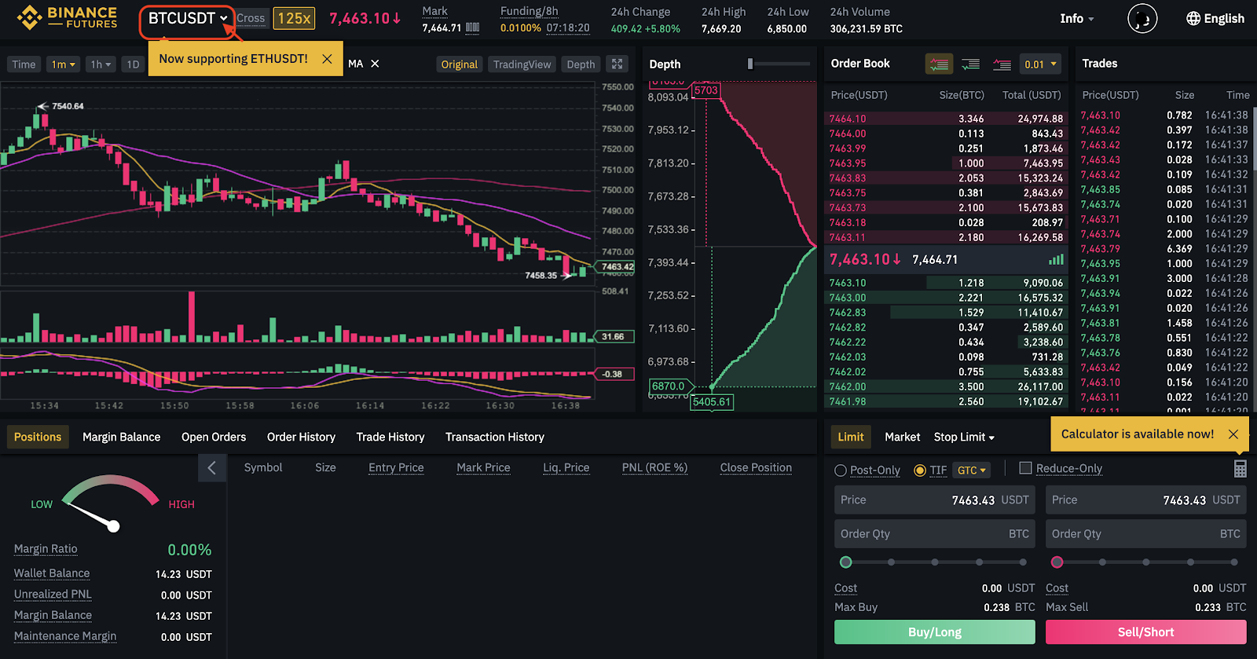The image size is (1257, 659).
Task: Select the 1D interval button
Action: pos(133,64)
